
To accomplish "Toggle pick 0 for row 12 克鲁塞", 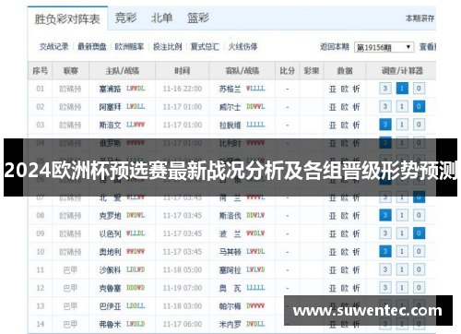I will coord(419,288).
